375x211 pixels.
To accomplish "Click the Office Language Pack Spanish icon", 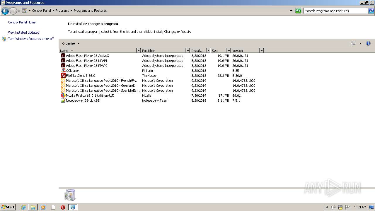I will (x=63, y=91).
